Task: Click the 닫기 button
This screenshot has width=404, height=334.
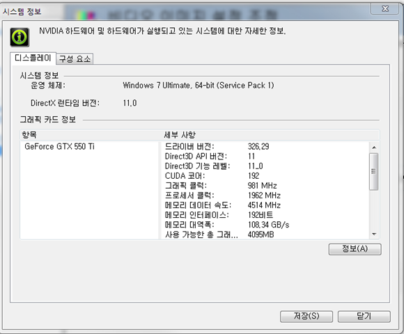Action: [x=364, y=316]
